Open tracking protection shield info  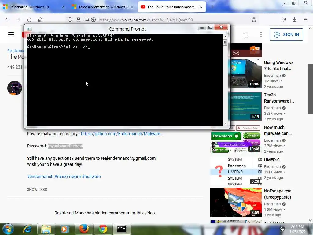70,20
